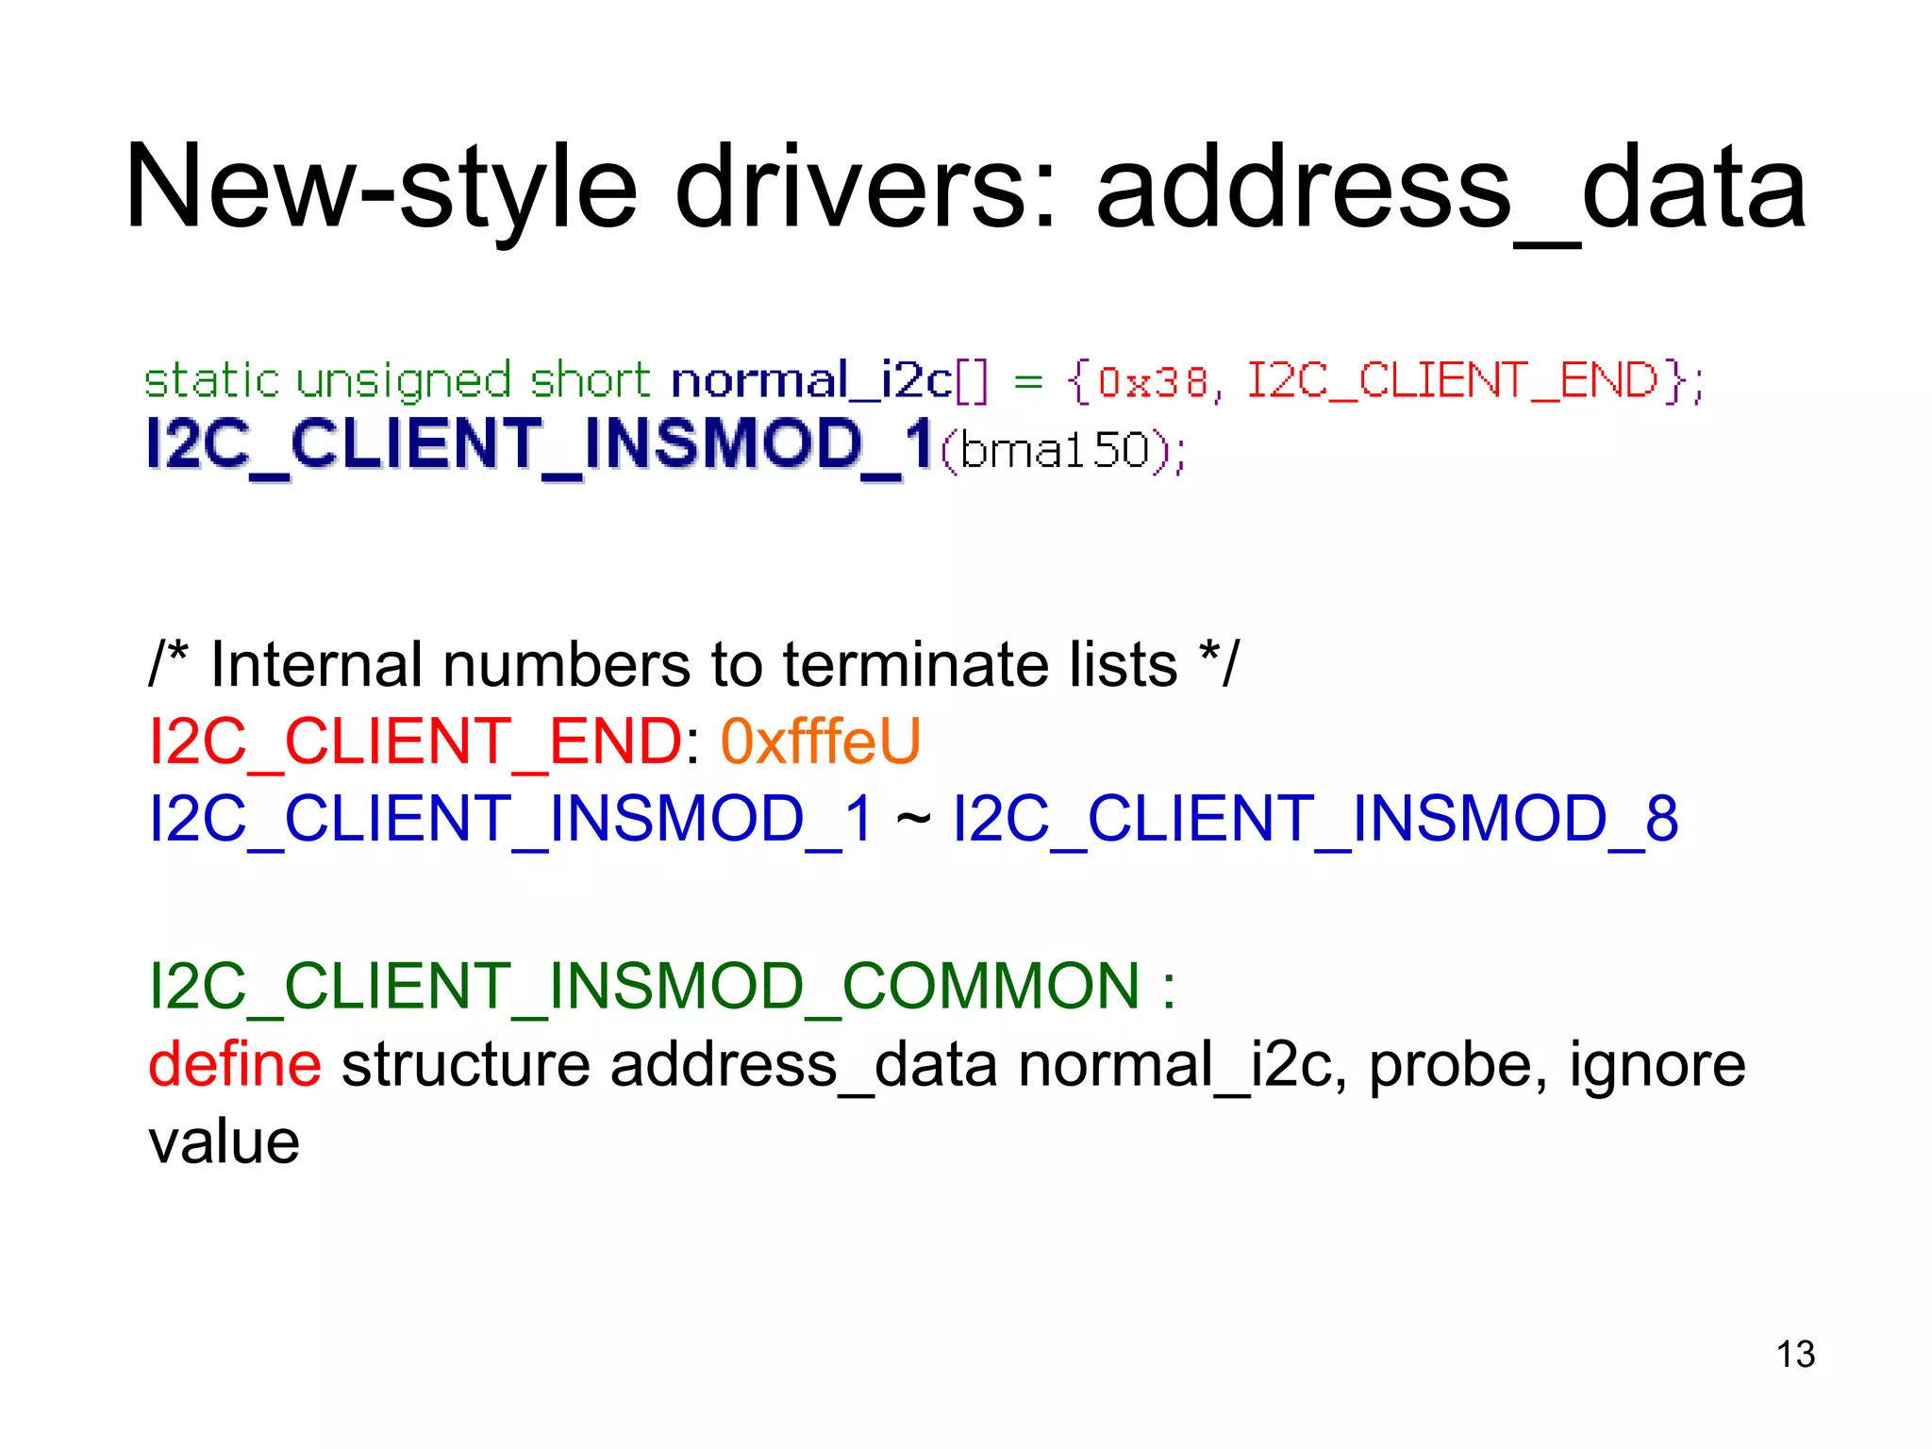Click the red 'I2C_CLIENT_END' label

coord(416,741)
